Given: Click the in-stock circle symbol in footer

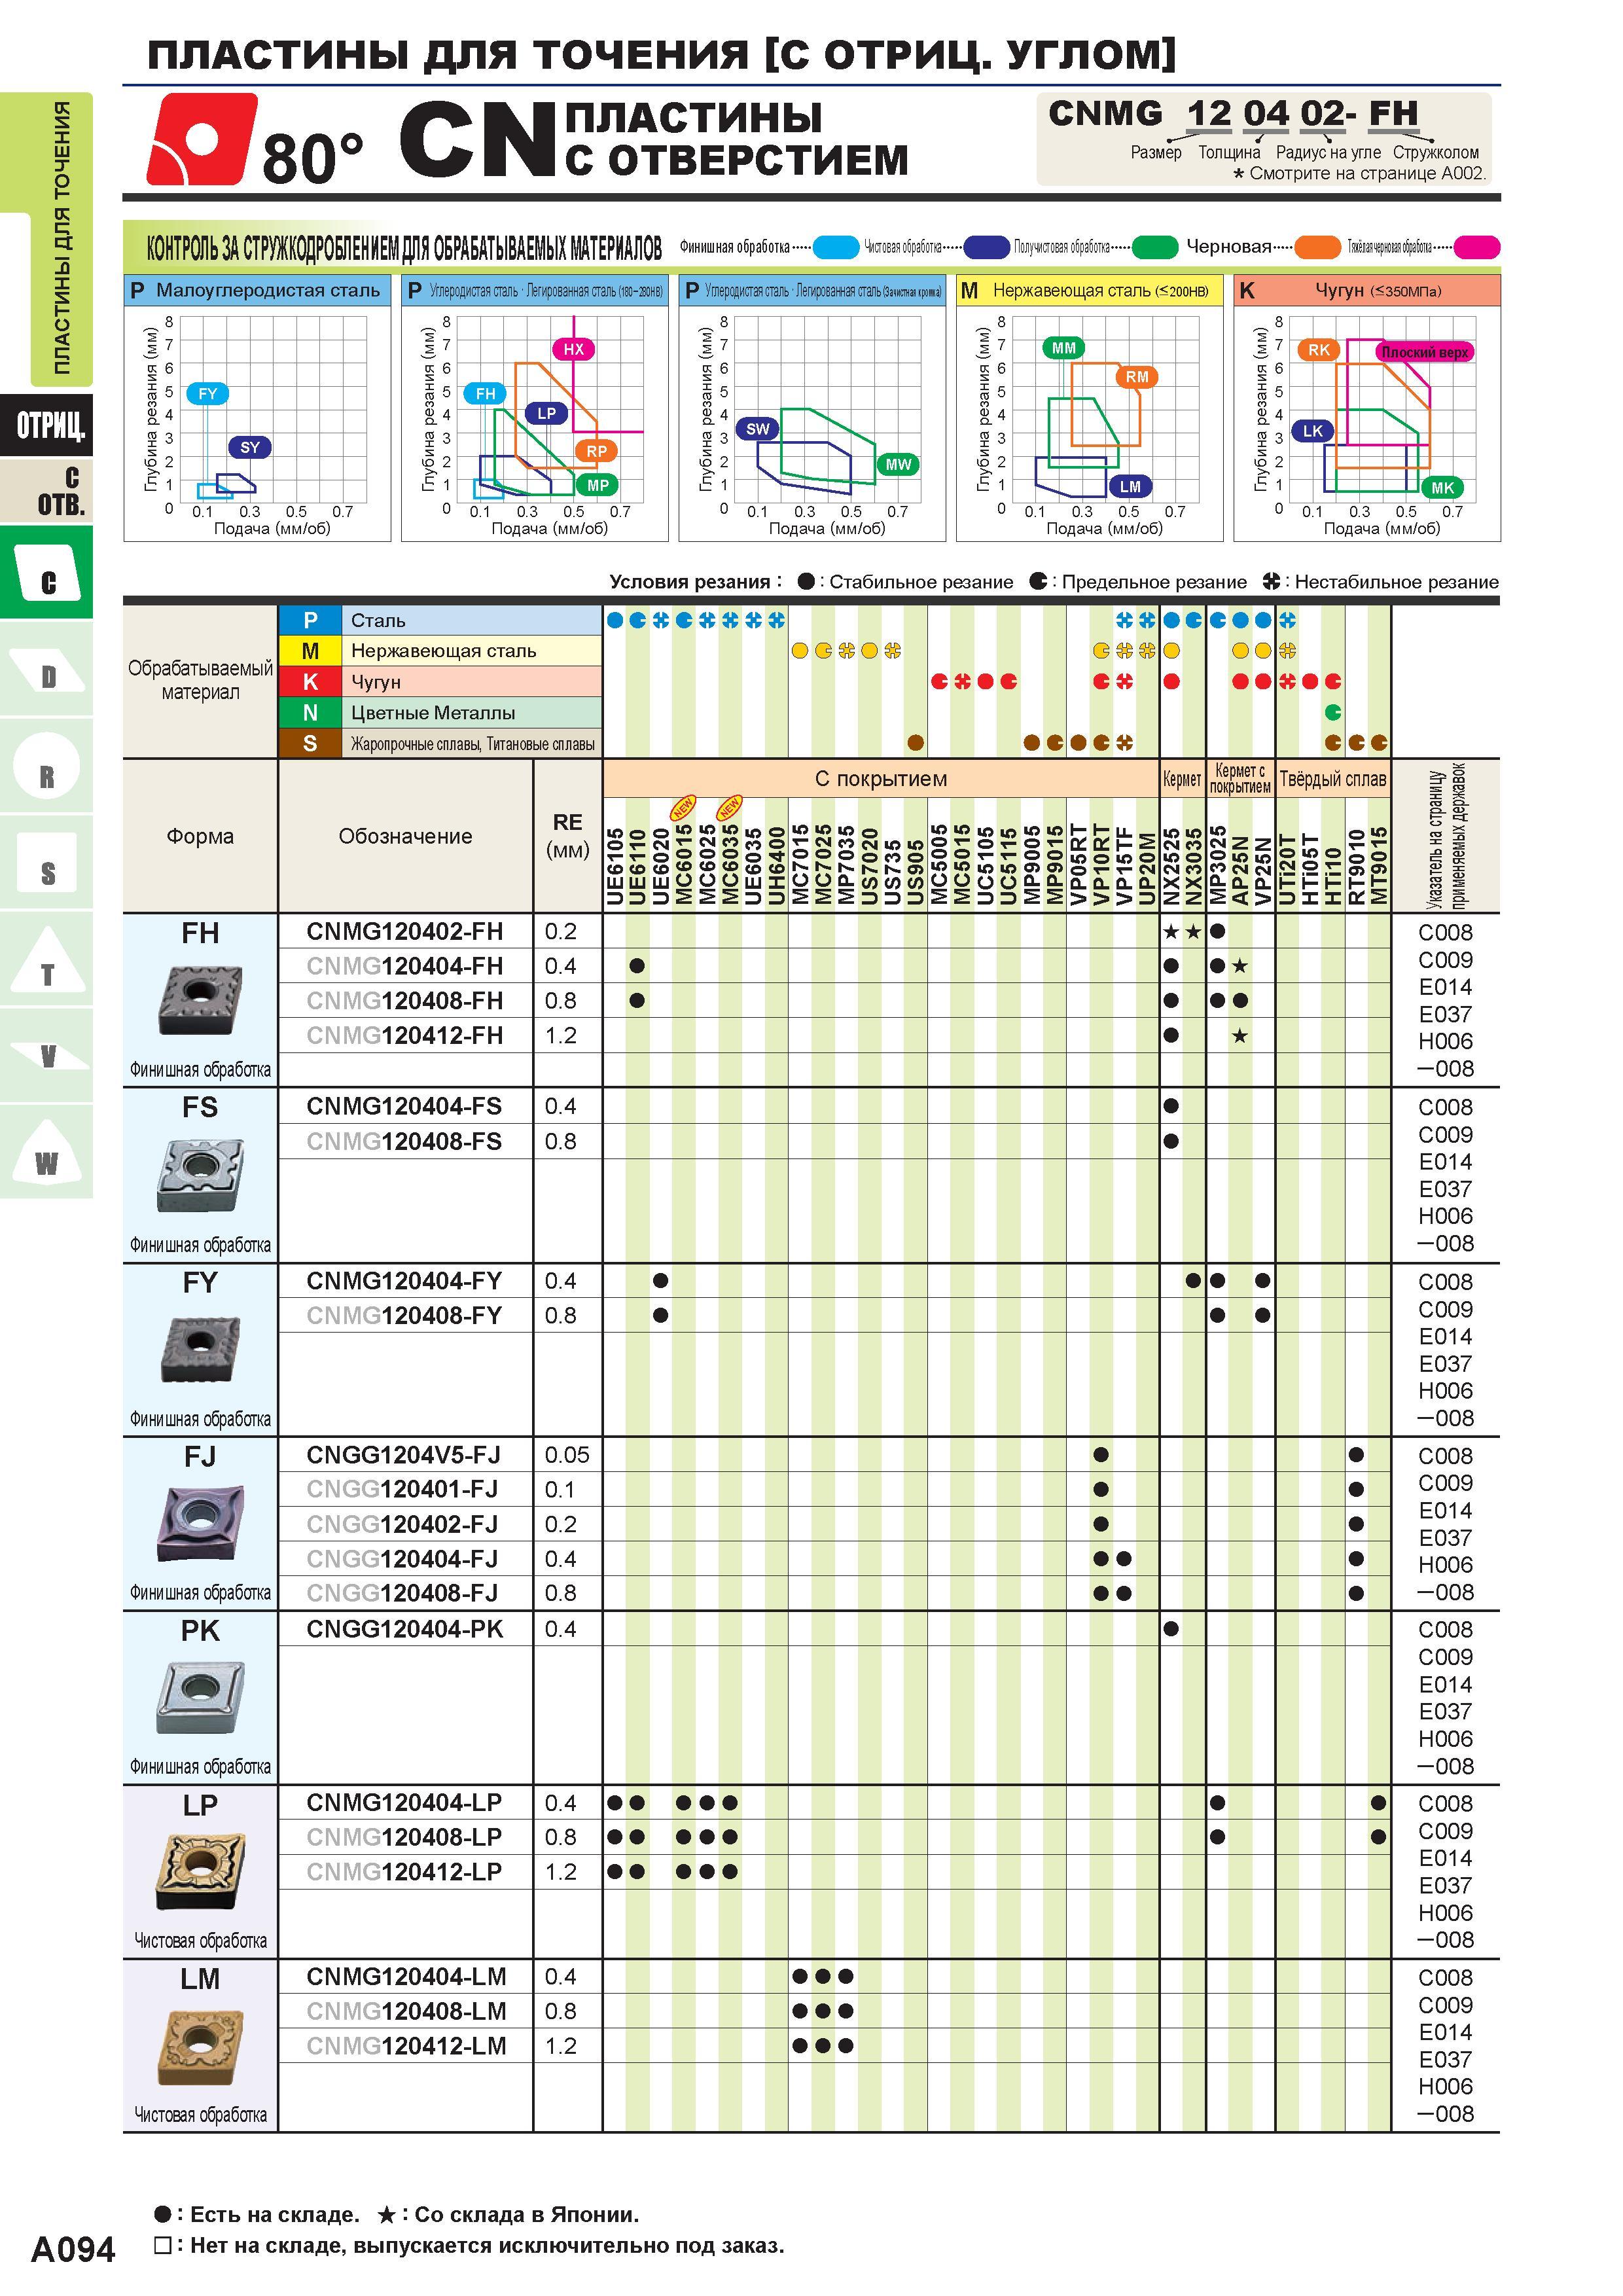Looking at the screenshot, I should [x=163, y=2215].
